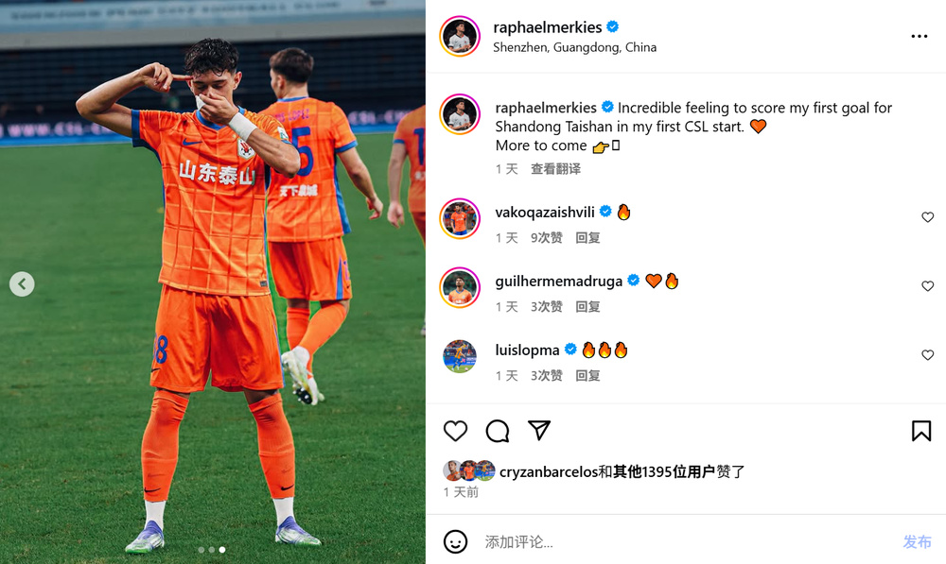Screen dimensions: 946x564
Task: Click the blue post comment button
Action: point(917,541)
